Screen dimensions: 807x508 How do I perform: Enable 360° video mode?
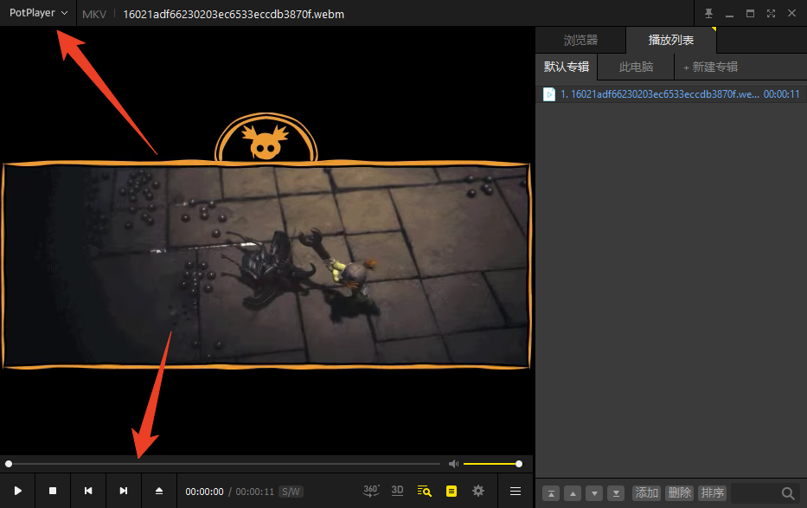tap(371, 491)
